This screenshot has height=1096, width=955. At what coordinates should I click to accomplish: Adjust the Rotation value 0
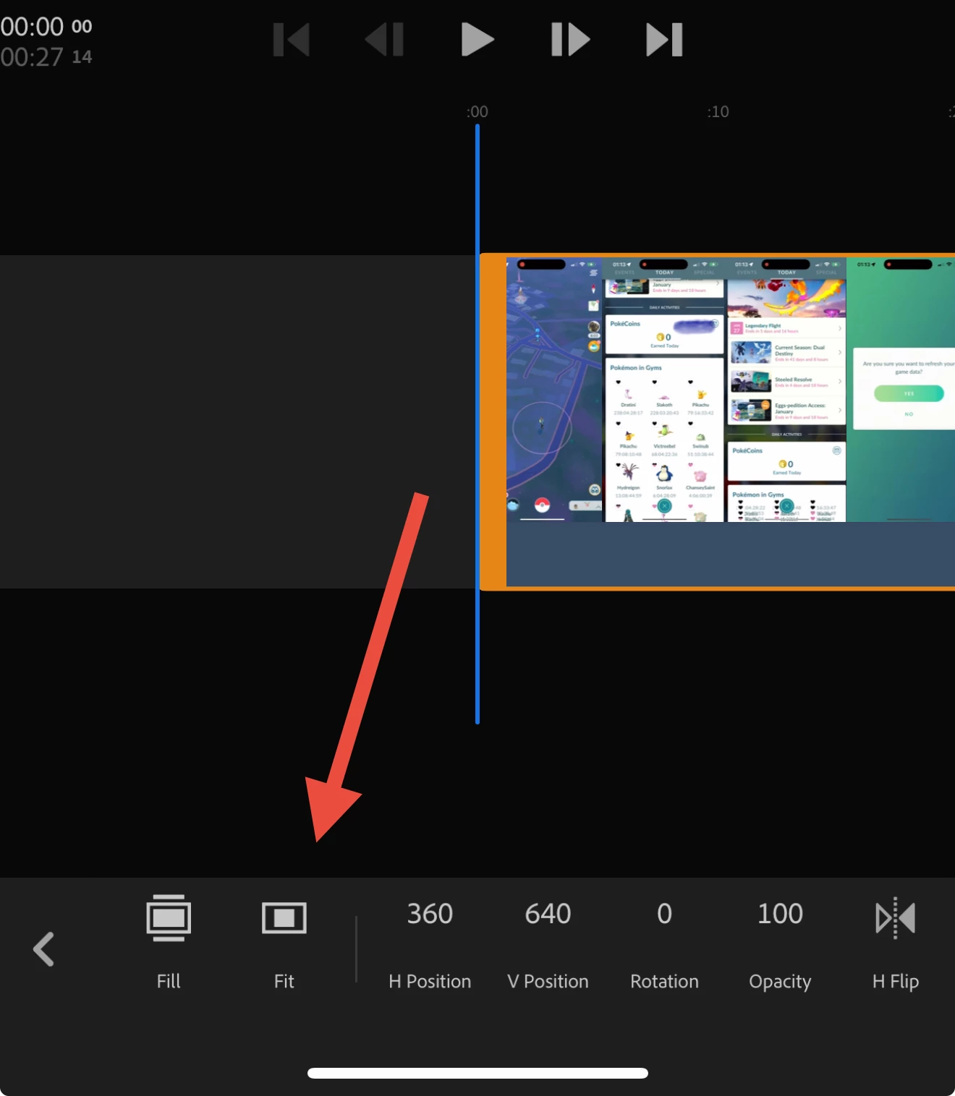pos(664,914)
